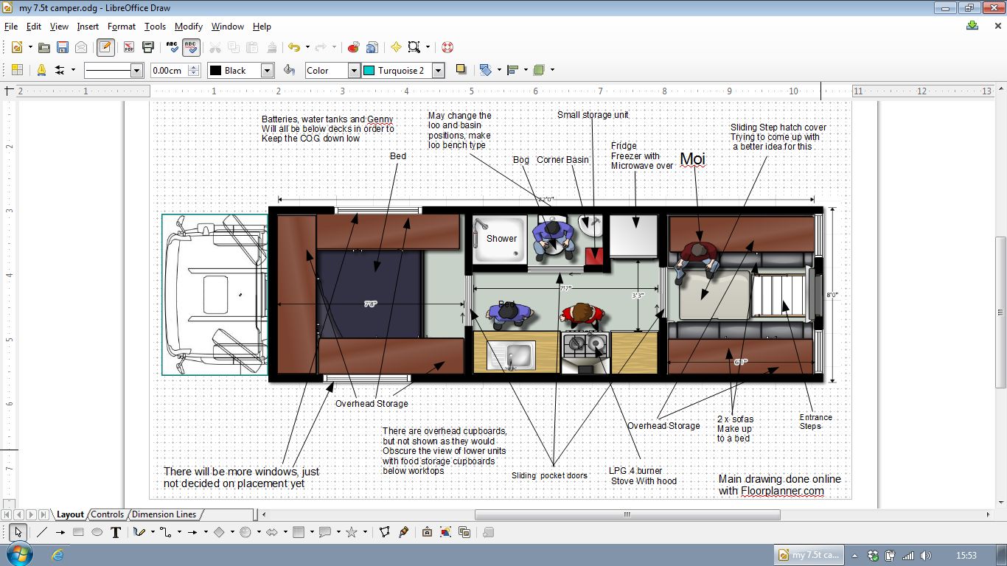Screen dimensions: 1007x566
Task: Click the Print file directly icon
Action: tap(148, 47)
